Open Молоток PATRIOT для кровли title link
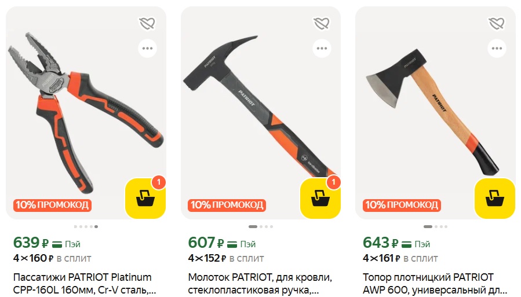This screenshot has height=297, width=521. tap(260, 283)
